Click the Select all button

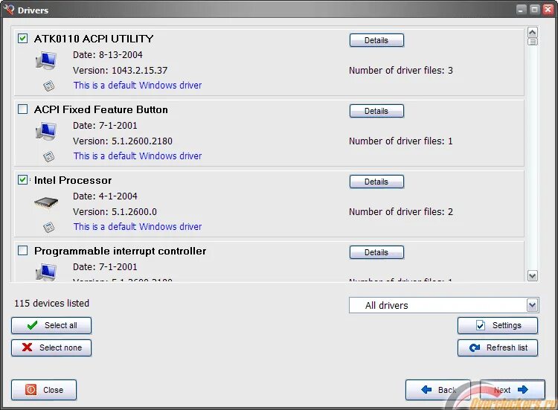point(51,325)
